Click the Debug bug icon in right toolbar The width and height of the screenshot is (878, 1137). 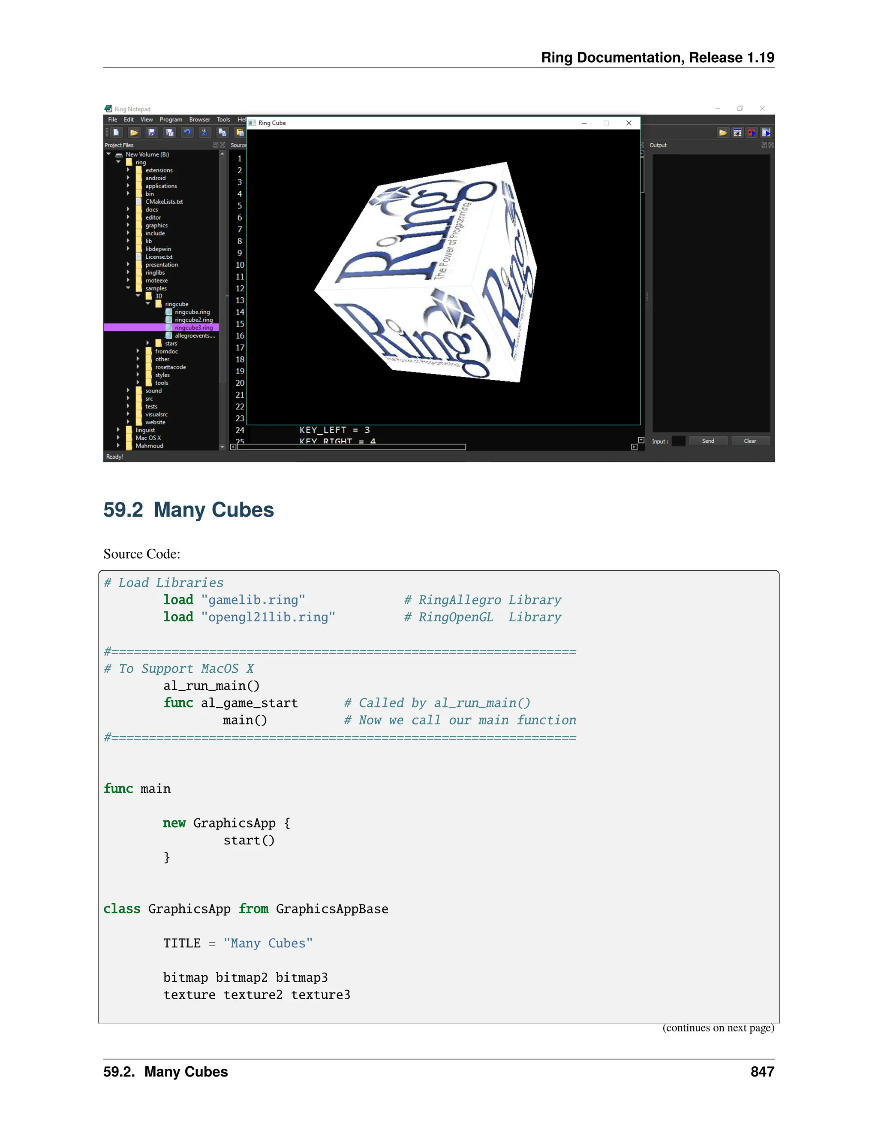pyautogui.click(x=737, y=133)
